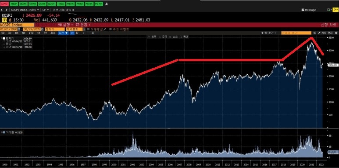
Task: Click the 주석 annotate pencil tool
Action: pyautogui.click(x=163, y=37)
